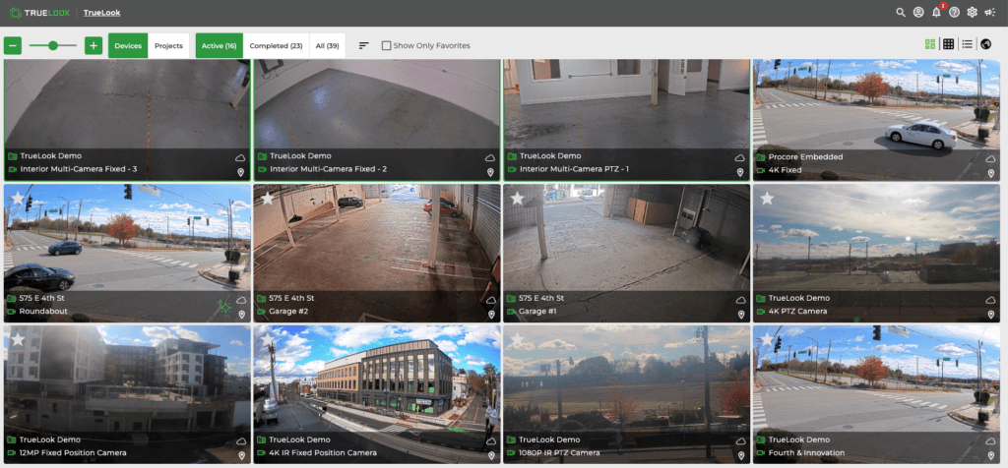Click the location pin on Roundabout card
Screen dimensions: 1008x468
coord(242,315)
